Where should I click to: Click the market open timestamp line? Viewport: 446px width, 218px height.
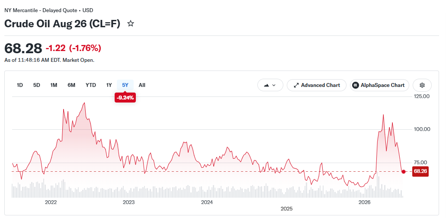(x=49, y=60)
